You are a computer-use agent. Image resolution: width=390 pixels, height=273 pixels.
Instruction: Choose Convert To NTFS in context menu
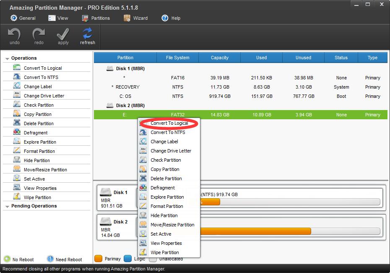[169, 132]
